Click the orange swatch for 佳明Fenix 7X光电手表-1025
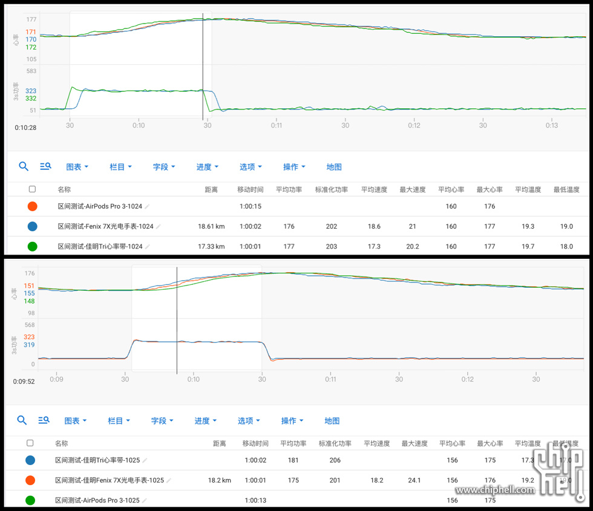The height and width of the screenshot is (511, 593). point(30,480)
